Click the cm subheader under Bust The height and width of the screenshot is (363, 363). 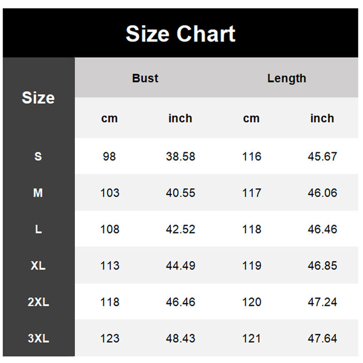[109, 118]
